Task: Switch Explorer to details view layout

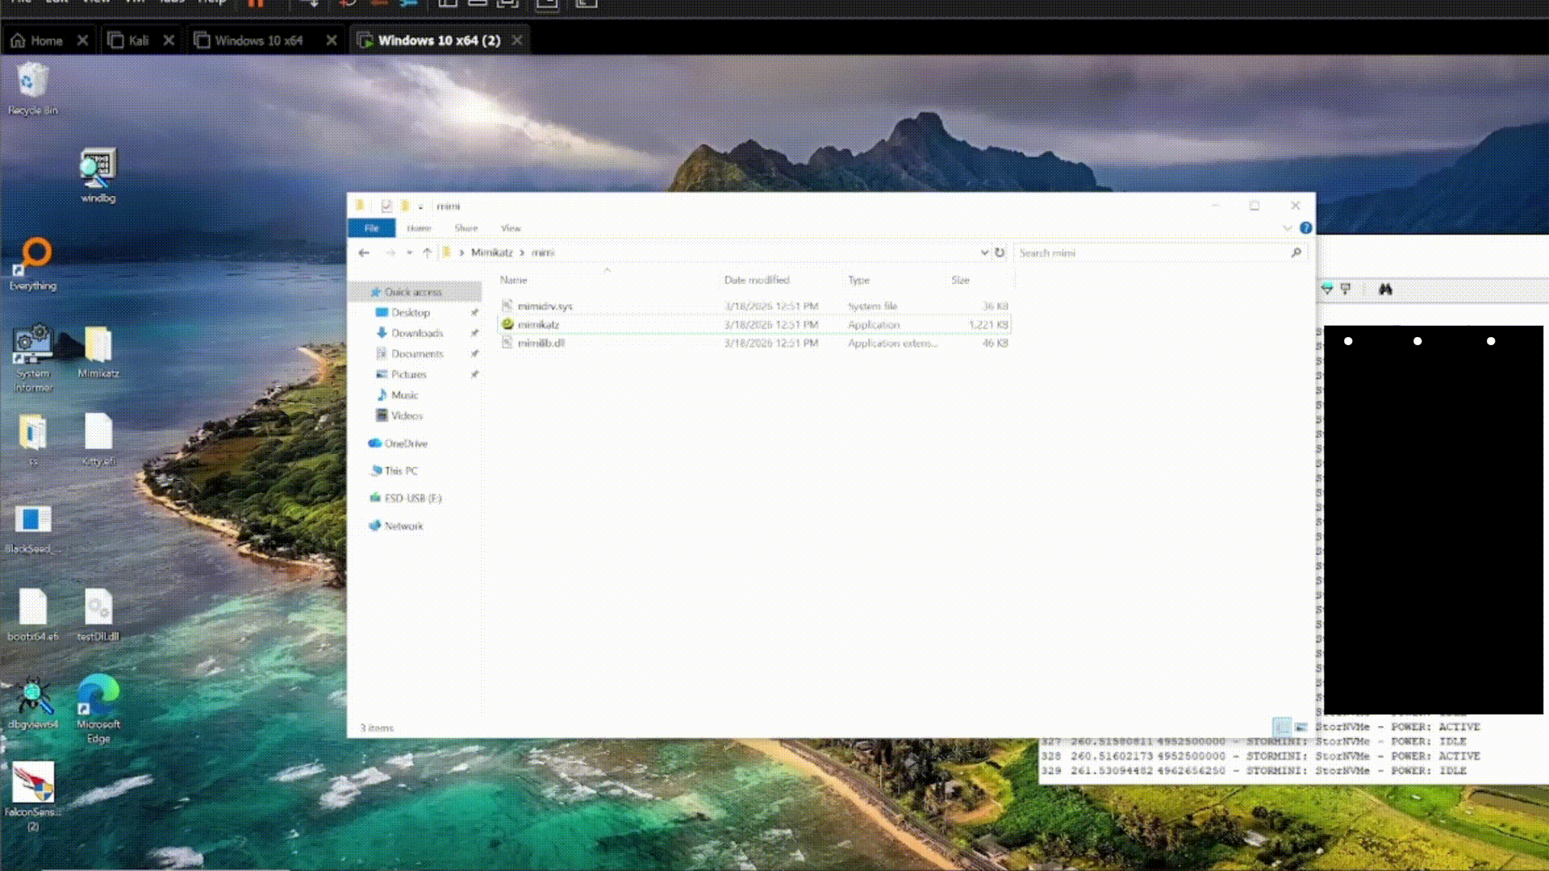Action: (1281, 727)
